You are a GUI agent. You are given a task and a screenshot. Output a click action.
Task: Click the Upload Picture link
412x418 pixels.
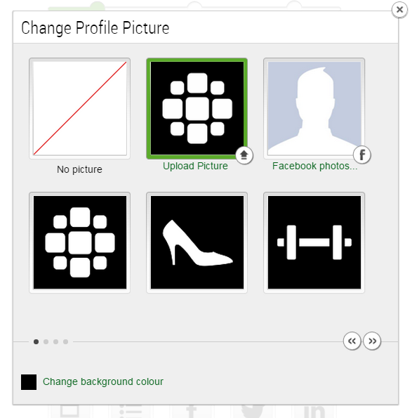click(x=195, y=166)
